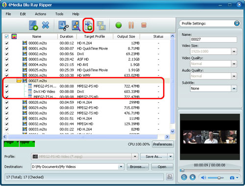
Task: Click the folder icon beside 00027.m2ts
Action: tap(19, 81)
